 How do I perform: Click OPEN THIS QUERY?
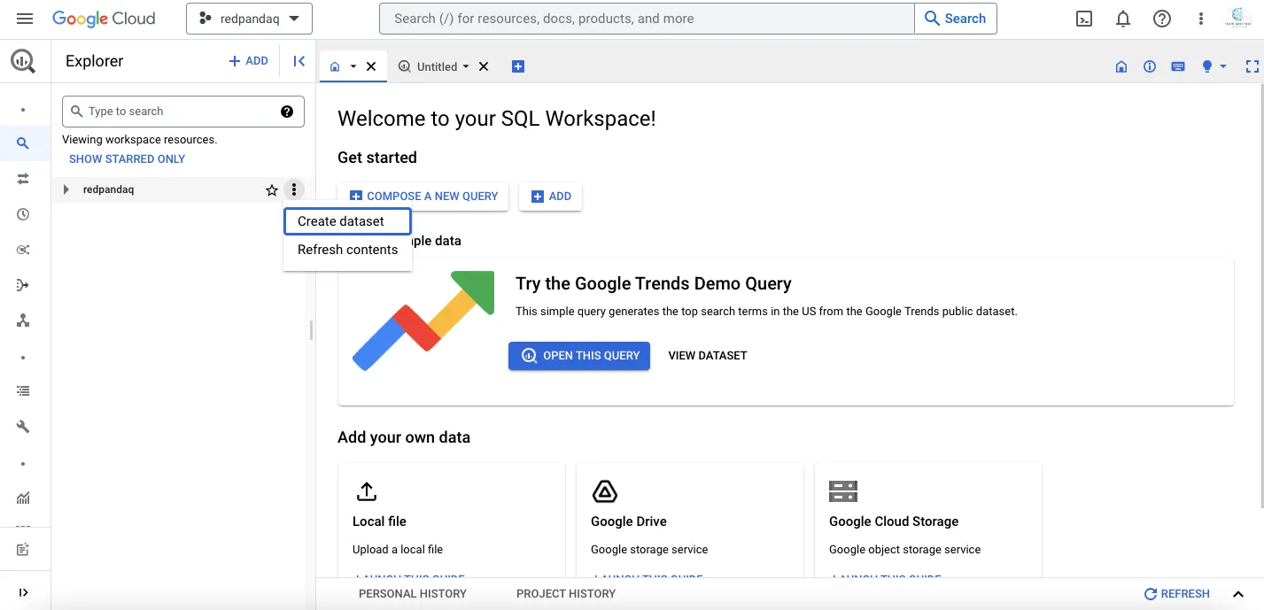[x=579, y=356]
